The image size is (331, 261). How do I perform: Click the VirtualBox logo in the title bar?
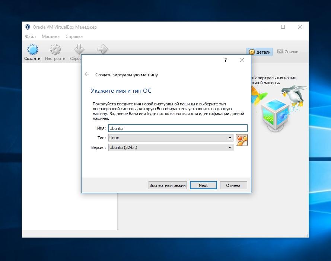click(x=28, y=27)
